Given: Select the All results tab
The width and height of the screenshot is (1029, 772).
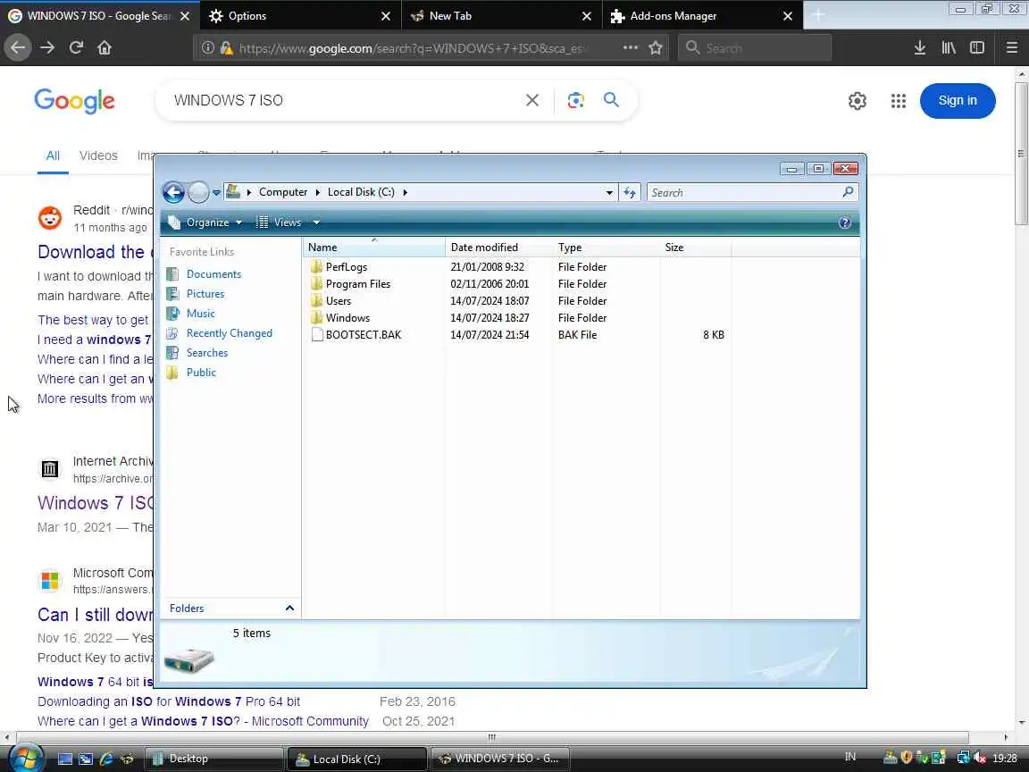Looking at the screenshot, I should (53, 155).
